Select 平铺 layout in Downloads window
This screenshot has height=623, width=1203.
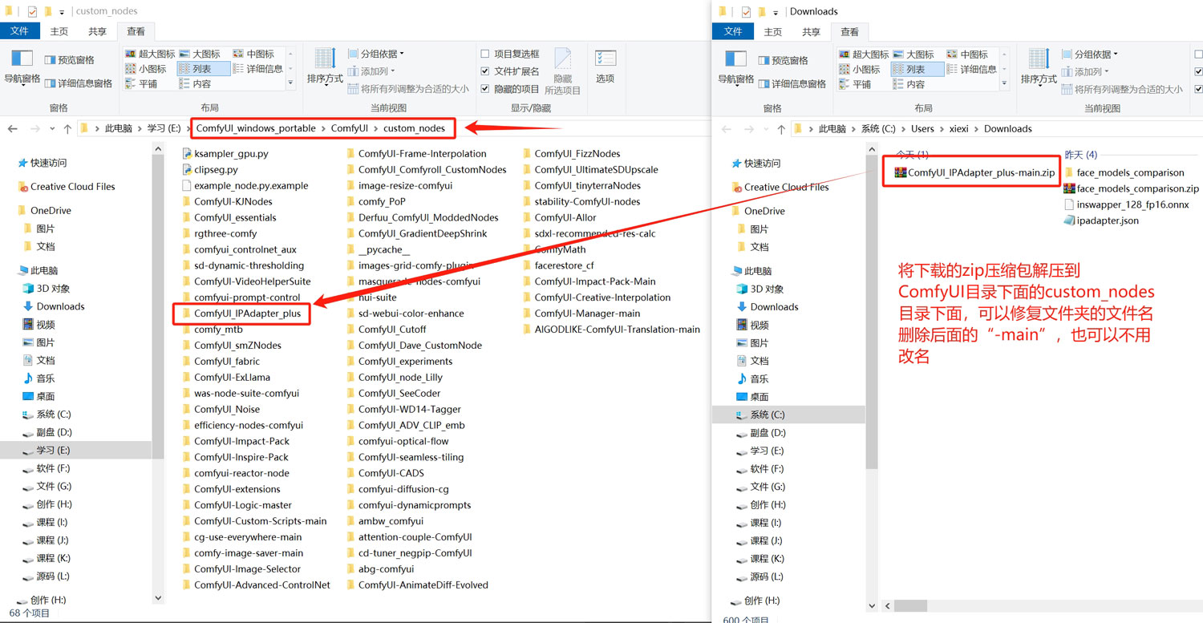[x=856, y=85]
